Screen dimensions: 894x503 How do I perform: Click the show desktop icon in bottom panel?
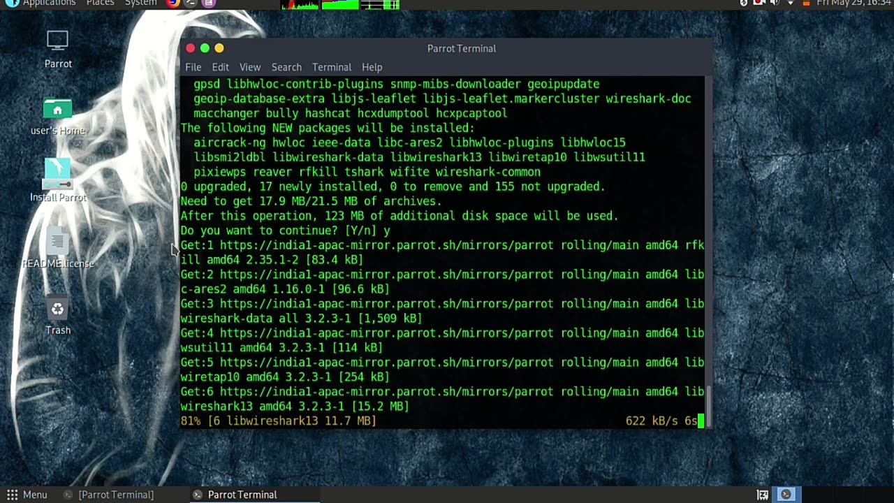(763, 495)
